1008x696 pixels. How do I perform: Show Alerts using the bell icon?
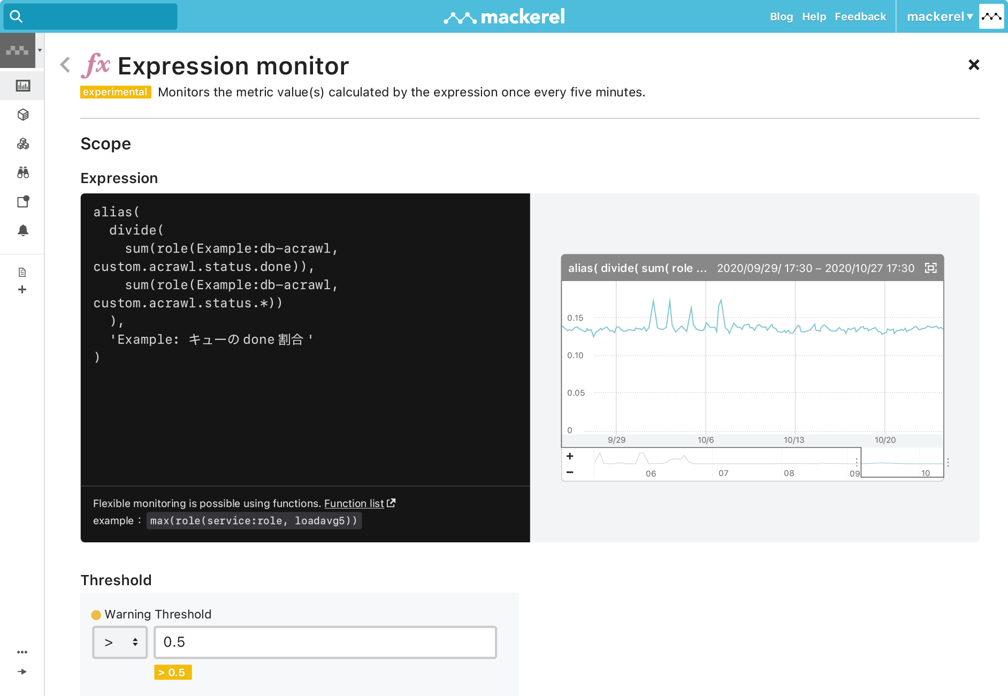[x=22, y=231]
